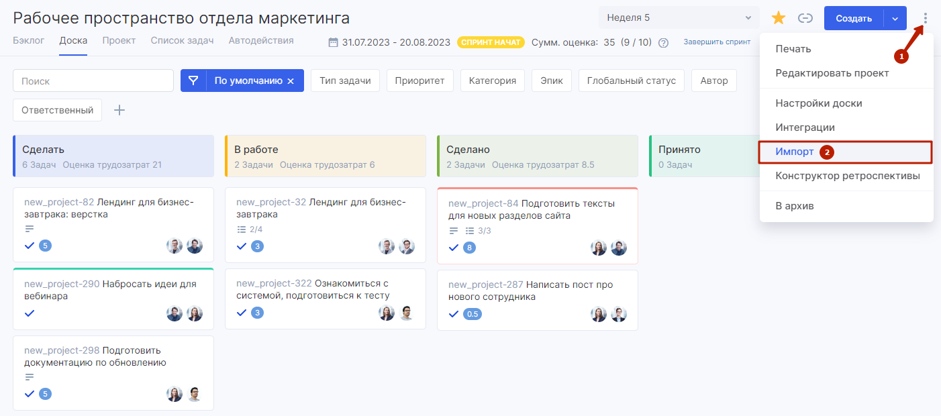Image resolution: width=941 pixels, height=416 pixels.
Task: Click the 'Завершить спринт' link
Action: tap(717, 42)
